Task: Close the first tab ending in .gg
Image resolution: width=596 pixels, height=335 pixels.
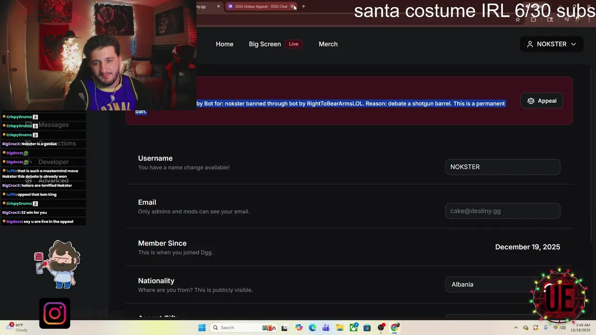Action: tap(218, 7)
